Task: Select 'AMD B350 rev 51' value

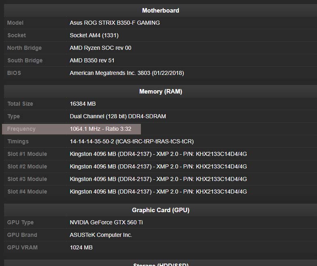Action: tap(92, 60)
